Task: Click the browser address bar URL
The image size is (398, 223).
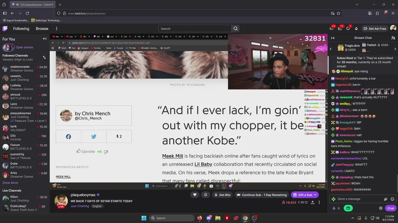Action: tap(87, 13)
